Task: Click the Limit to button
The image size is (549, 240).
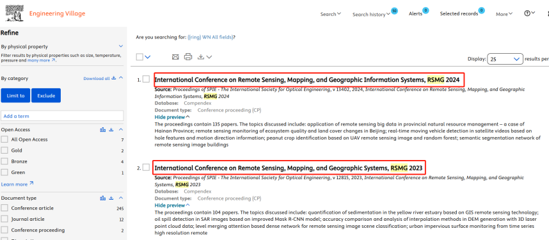Action: point(15,95)
